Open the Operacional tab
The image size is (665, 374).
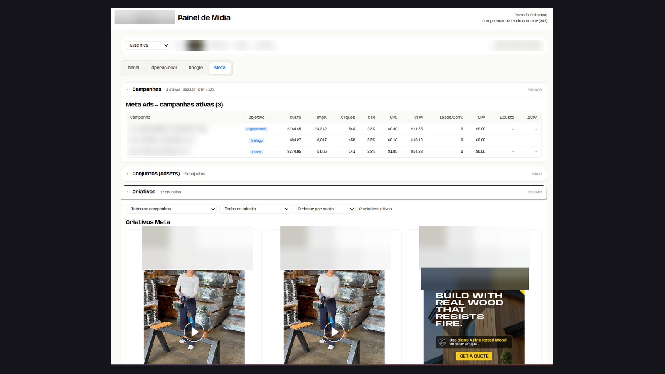[x=164, y=68]
